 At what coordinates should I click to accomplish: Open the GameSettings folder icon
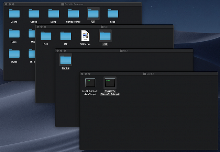[x=73, y=13]
